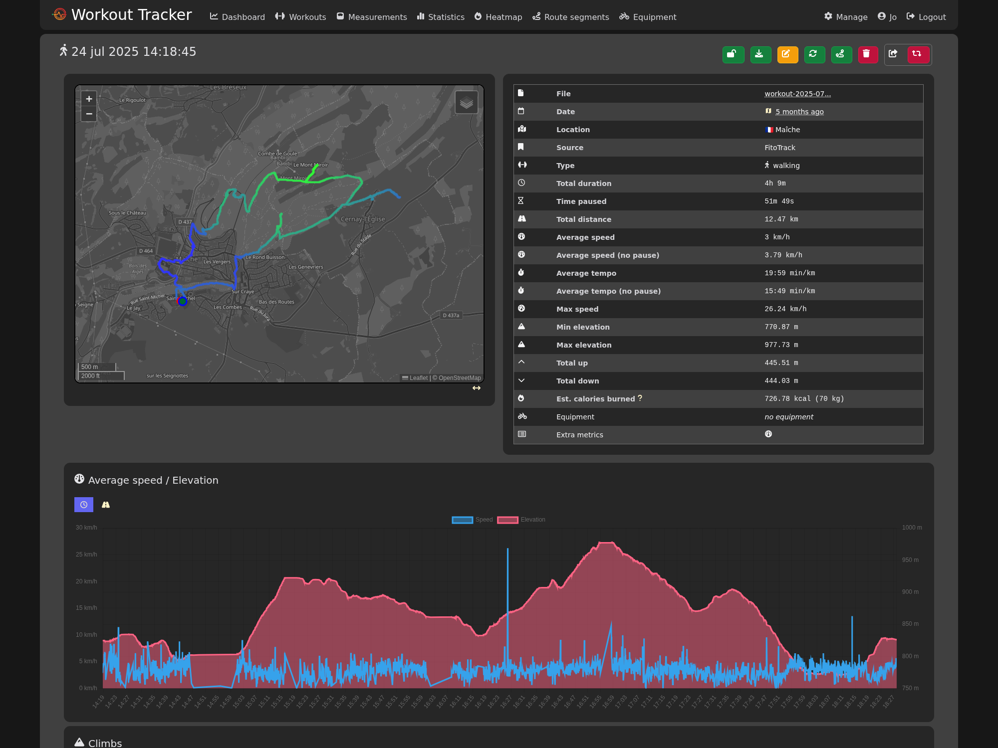Open the Statistics menu item
Screen dimensions: 998x748
click(441, 17)
